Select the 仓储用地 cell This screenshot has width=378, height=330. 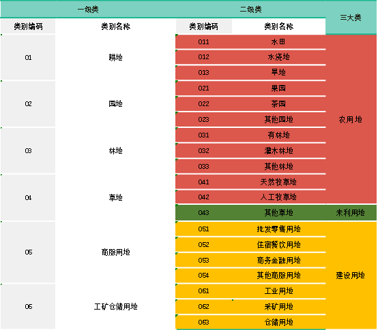pyautogui.click(x=278, y=322)
